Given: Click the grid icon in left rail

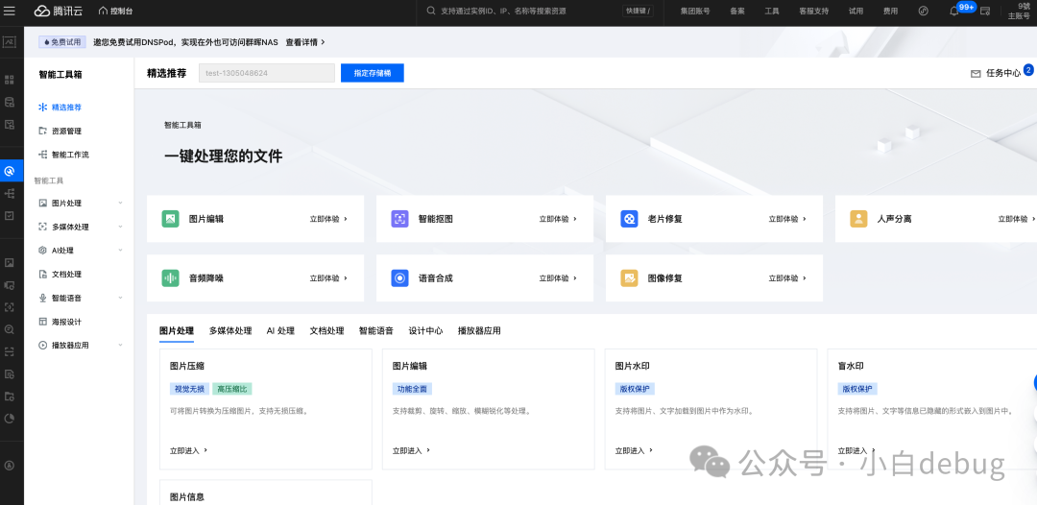Looking at the screenshot, I should (10, 80).
